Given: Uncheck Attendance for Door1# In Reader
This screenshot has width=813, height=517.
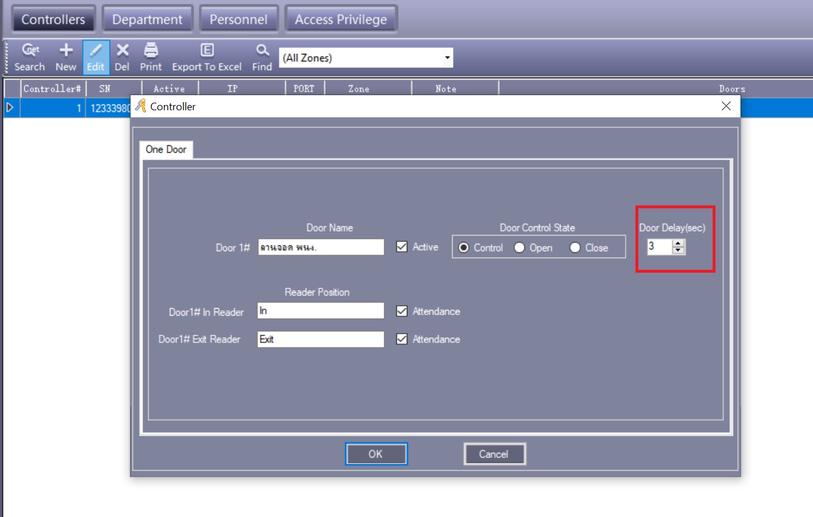Looking at the screenshot, I should [402, 311].
